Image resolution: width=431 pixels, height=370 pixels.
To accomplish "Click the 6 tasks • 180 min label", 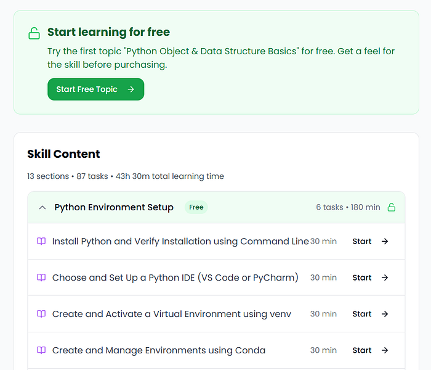I will click(x=348, y=207).
